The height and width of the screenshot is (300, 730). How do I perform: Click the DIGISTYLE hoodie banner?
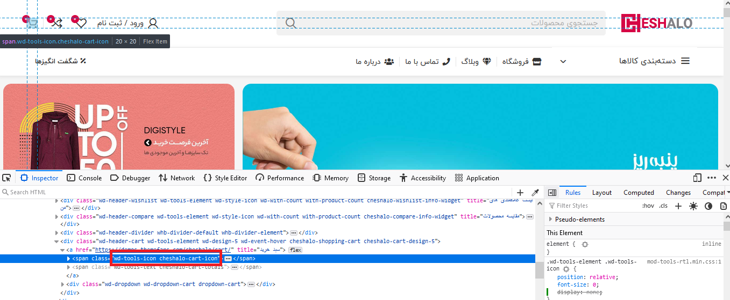[119, 127]
